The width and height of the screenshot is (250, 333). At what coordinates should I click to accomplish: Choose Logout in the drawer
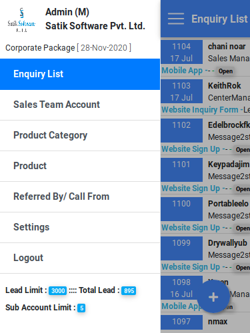80,258
